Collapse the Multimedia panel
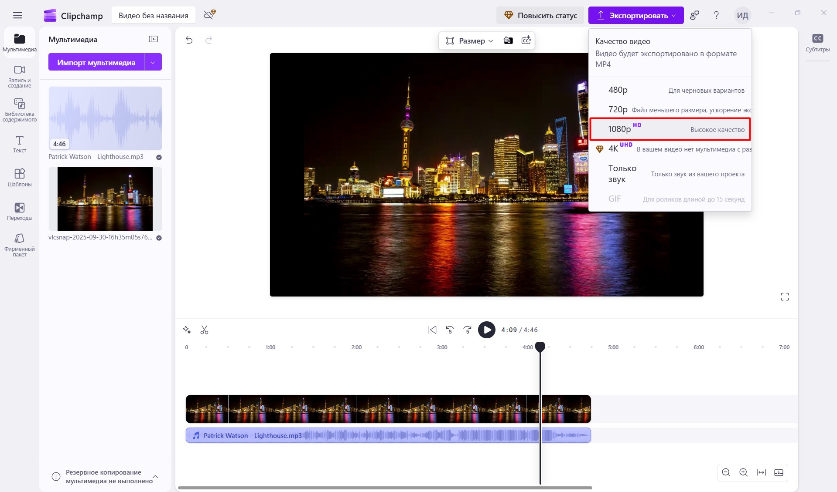837x492 pixels. coord(153,39)
